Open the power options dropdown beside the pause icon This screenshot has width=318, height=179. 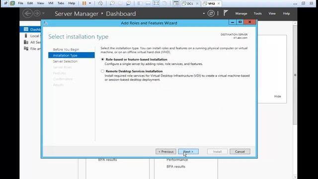[90, 3]
